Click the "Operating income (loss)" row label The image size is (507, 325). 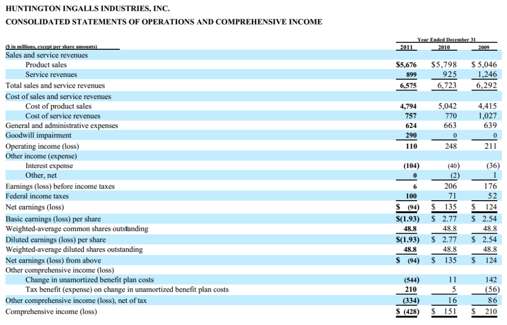click(42, 146)
